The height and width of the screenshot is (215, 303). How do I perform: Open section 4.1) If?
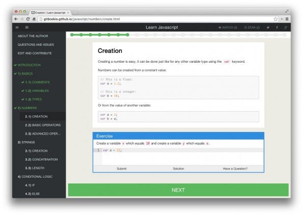point(30,185)
